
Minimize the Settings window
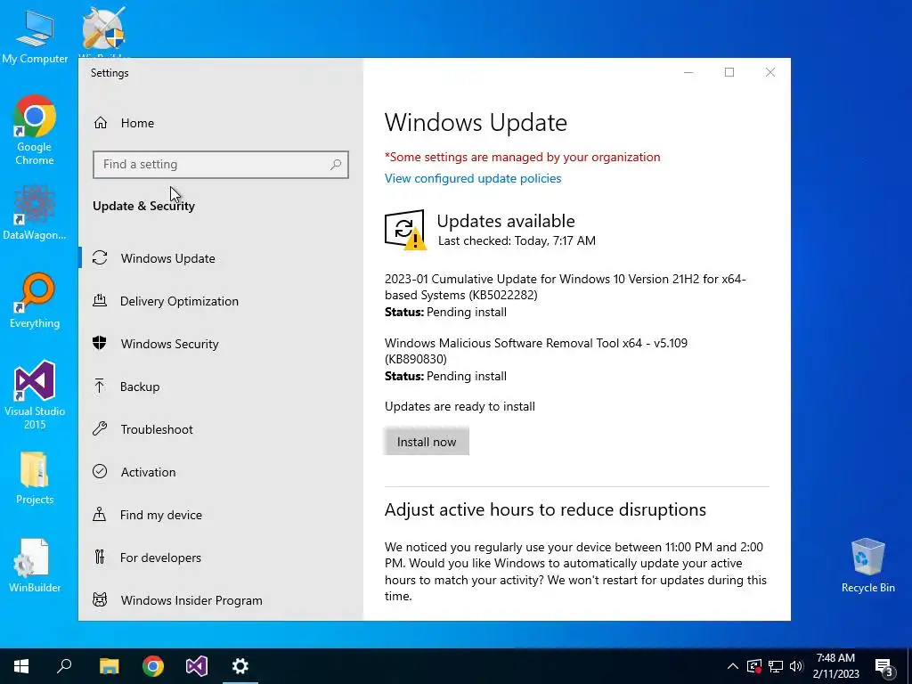pyautogui.click(x=688, y=72)
